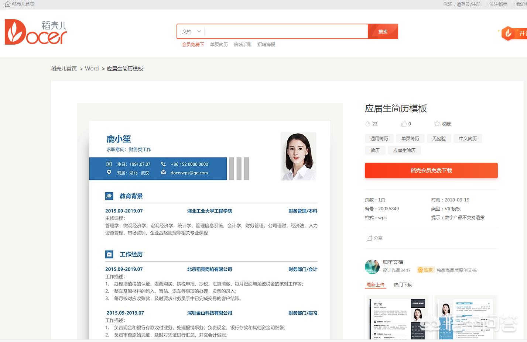Open the 信纸手账 suggested search link

pos(243,44)
